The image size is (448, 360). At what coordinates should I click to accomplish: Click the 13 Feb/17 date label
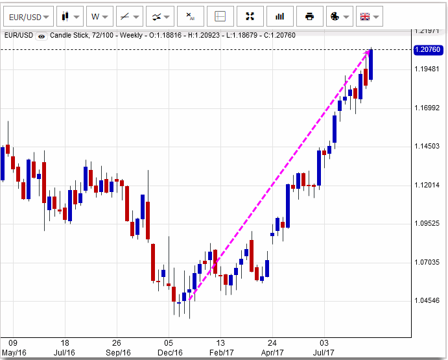pos(221,348)
